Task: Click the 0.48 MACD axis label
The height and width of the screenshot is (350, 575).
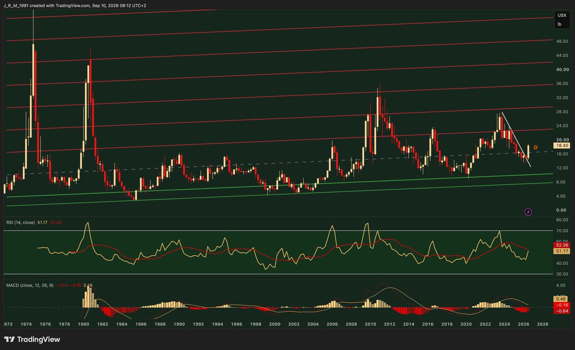Action: click(x=561, y=298)
